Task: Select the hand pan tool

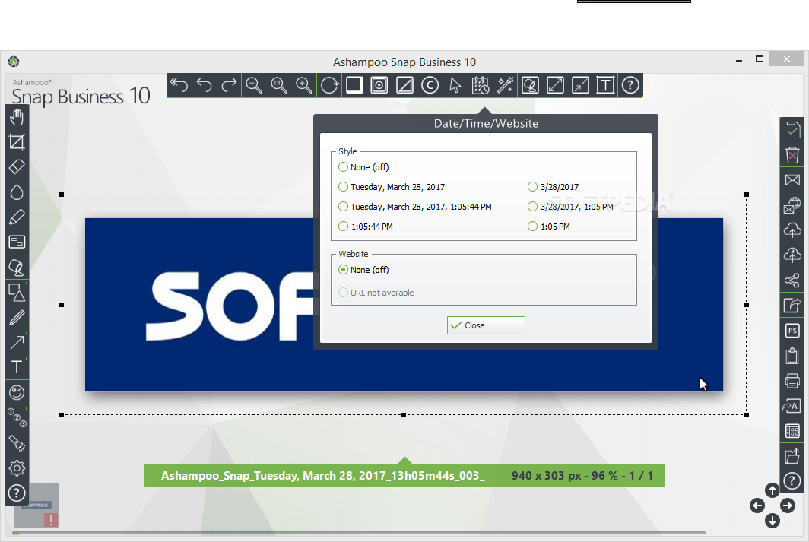Action: click(17, 117)
